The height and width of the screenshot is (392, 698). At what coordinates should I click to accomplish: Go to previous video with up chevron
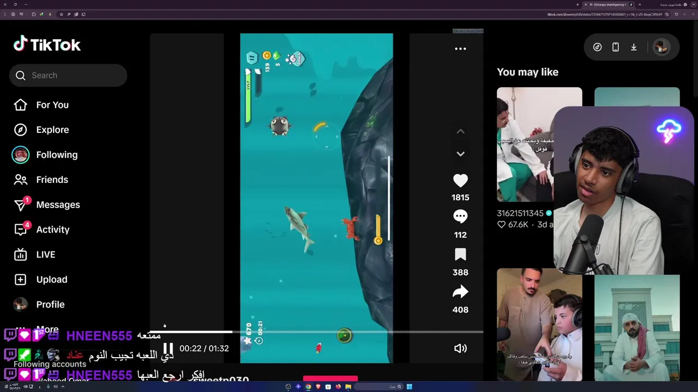point(460,131)
